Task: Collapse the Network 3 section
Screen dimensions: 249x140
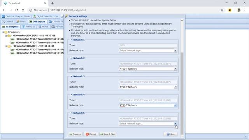Action: [71, 76]
